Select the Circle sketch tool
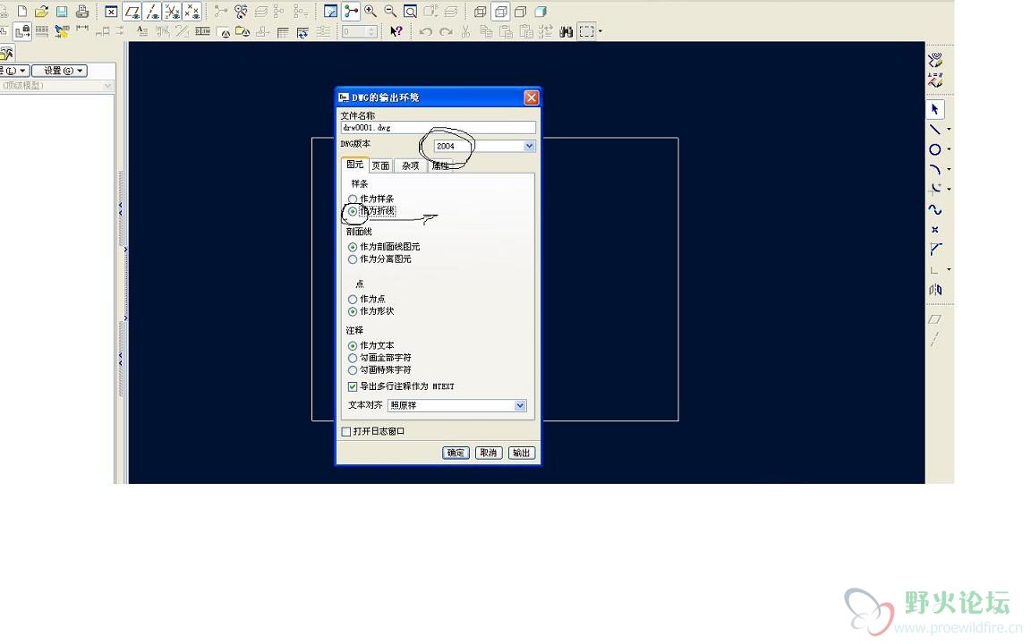Image resolution: width=1031 pixels, height=644 pixels. [934, 150]
